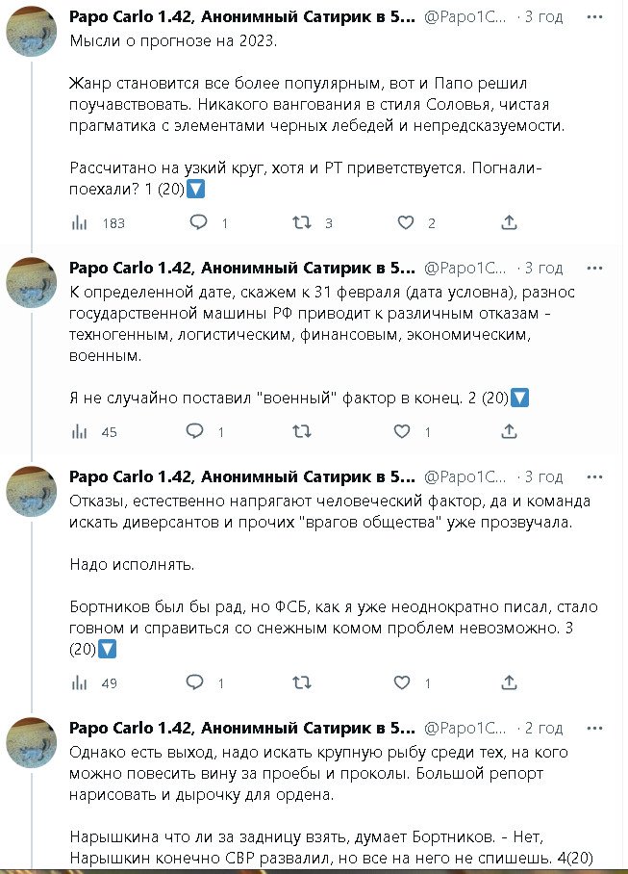The width and height of the screenshot is (628, 874).
Task: Reply to the tweet with 45 views
Action: pyautogui.click(x=196, y=432)
